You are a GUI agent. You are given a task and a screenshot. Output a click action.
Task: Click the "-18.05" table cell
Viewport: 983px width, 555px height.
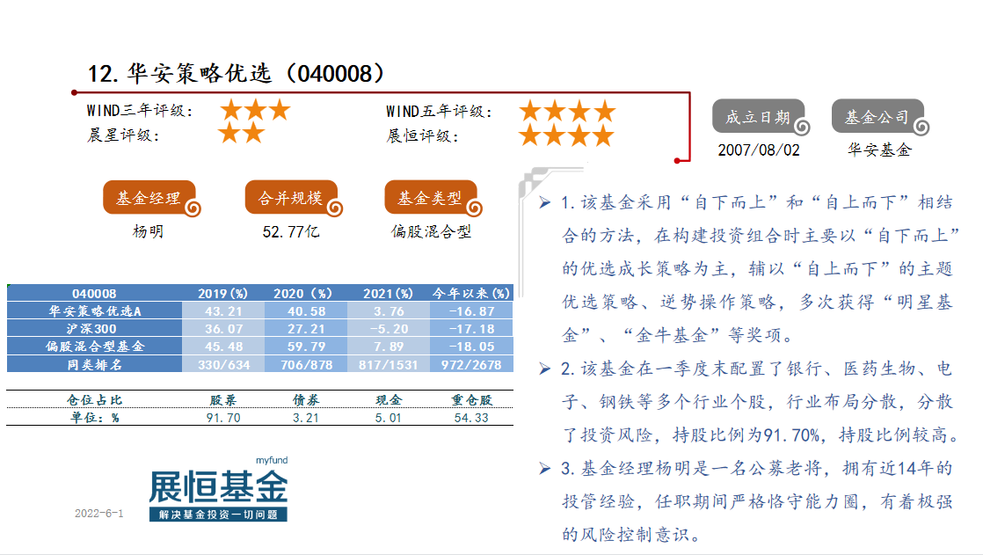pos(471,347)
